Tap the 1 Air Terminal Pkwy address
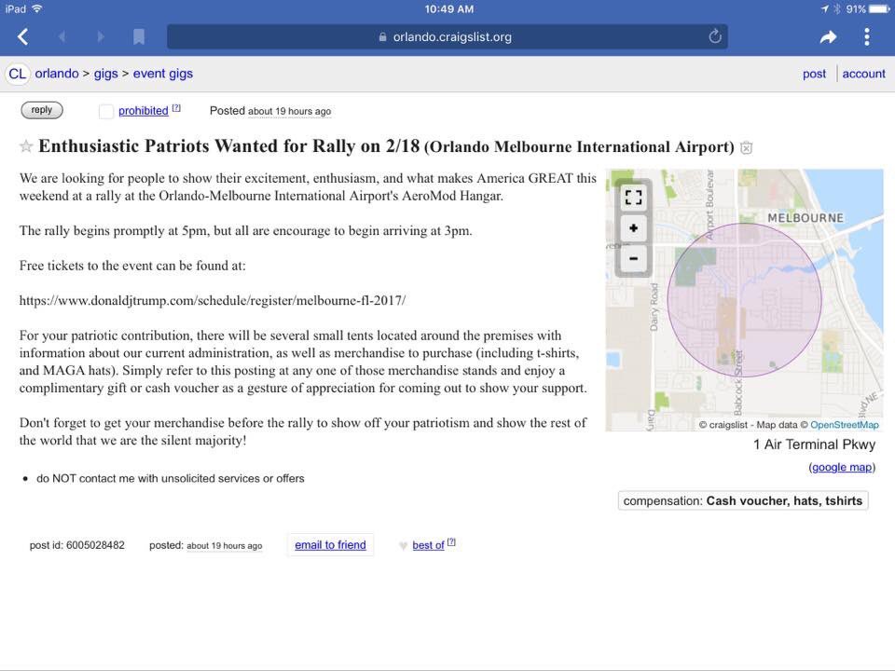The width and height of the screenshot is (895, 671). coord(814,445)
